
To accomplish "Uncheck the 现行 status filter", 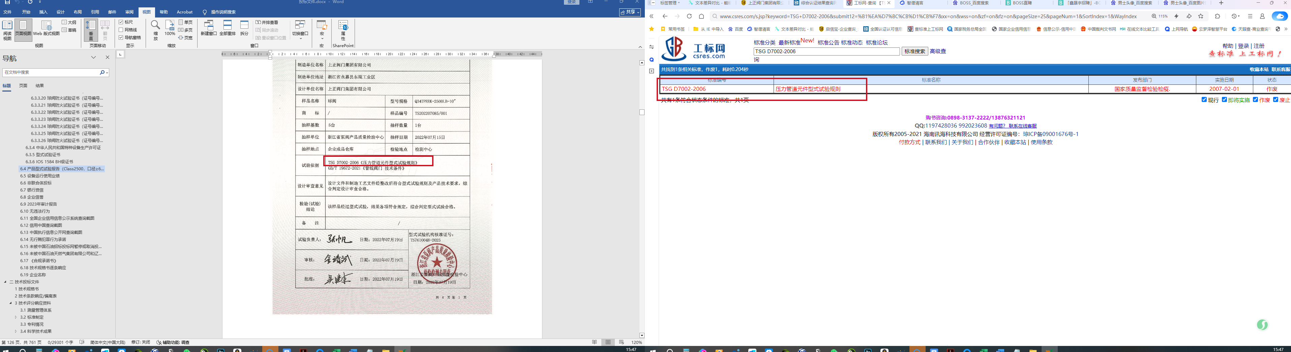I will 1204,100.
